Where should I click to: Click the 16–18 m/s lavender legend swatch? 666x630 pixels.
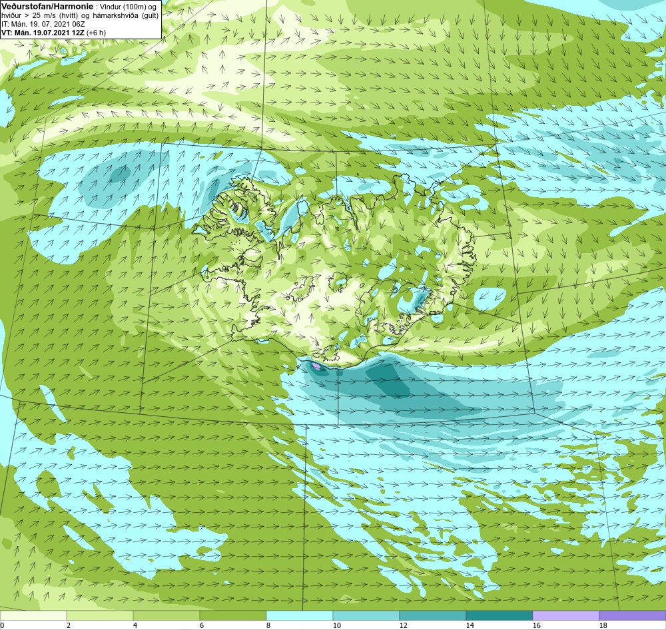(x=565, y=615)
